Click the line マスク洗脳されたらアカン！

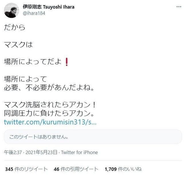coord(50,105)
